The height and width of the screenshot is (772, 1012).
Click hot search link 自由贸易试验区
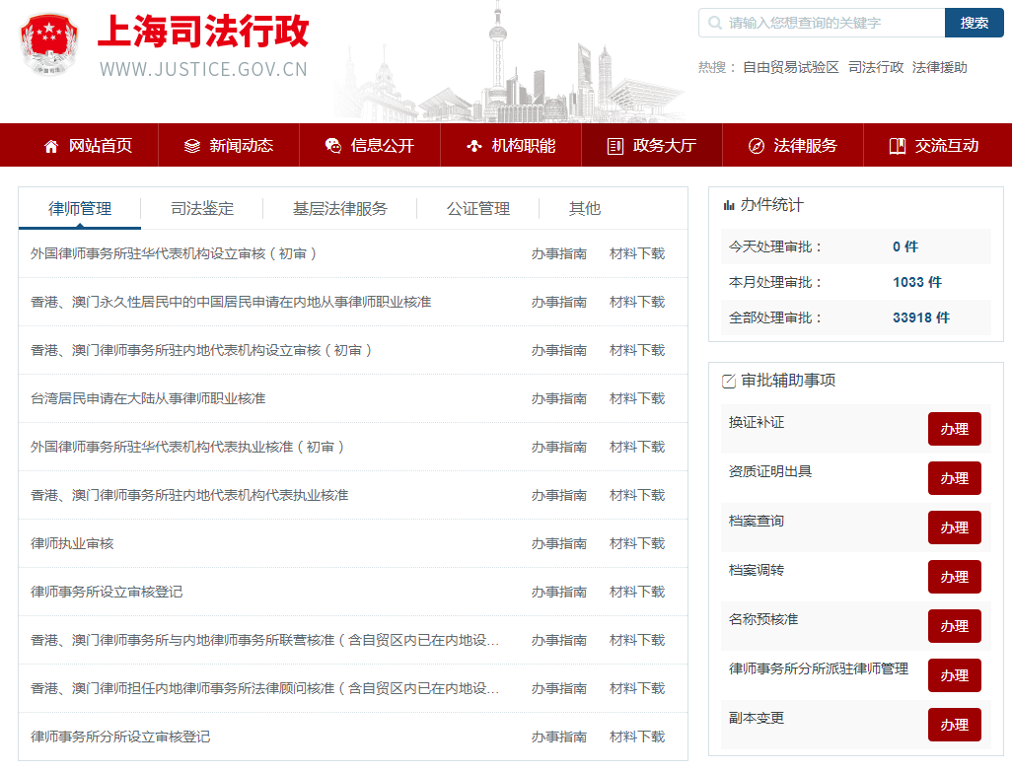click(790, 67)
